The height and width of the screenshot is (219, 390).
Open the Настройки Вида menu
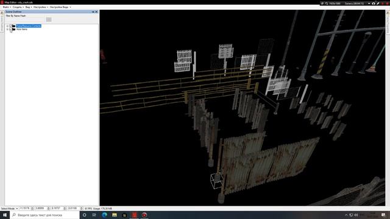(60, 7)
